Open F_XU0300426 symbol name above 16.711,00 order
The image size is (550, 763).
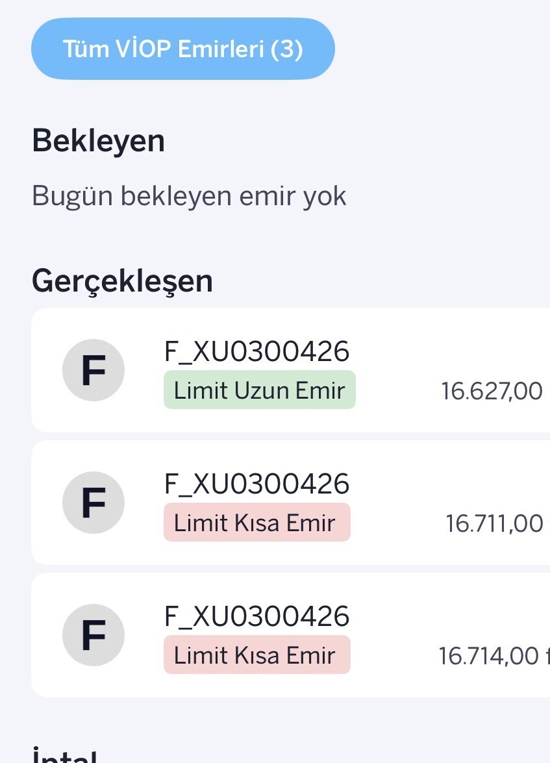[256, 484]
